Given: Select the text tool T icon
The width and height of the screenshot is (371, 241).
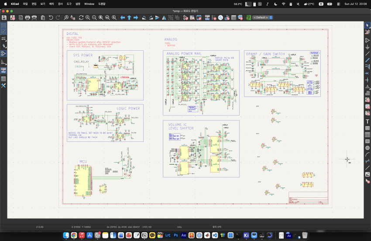Looking at the screenshot, I should [367, 121].
